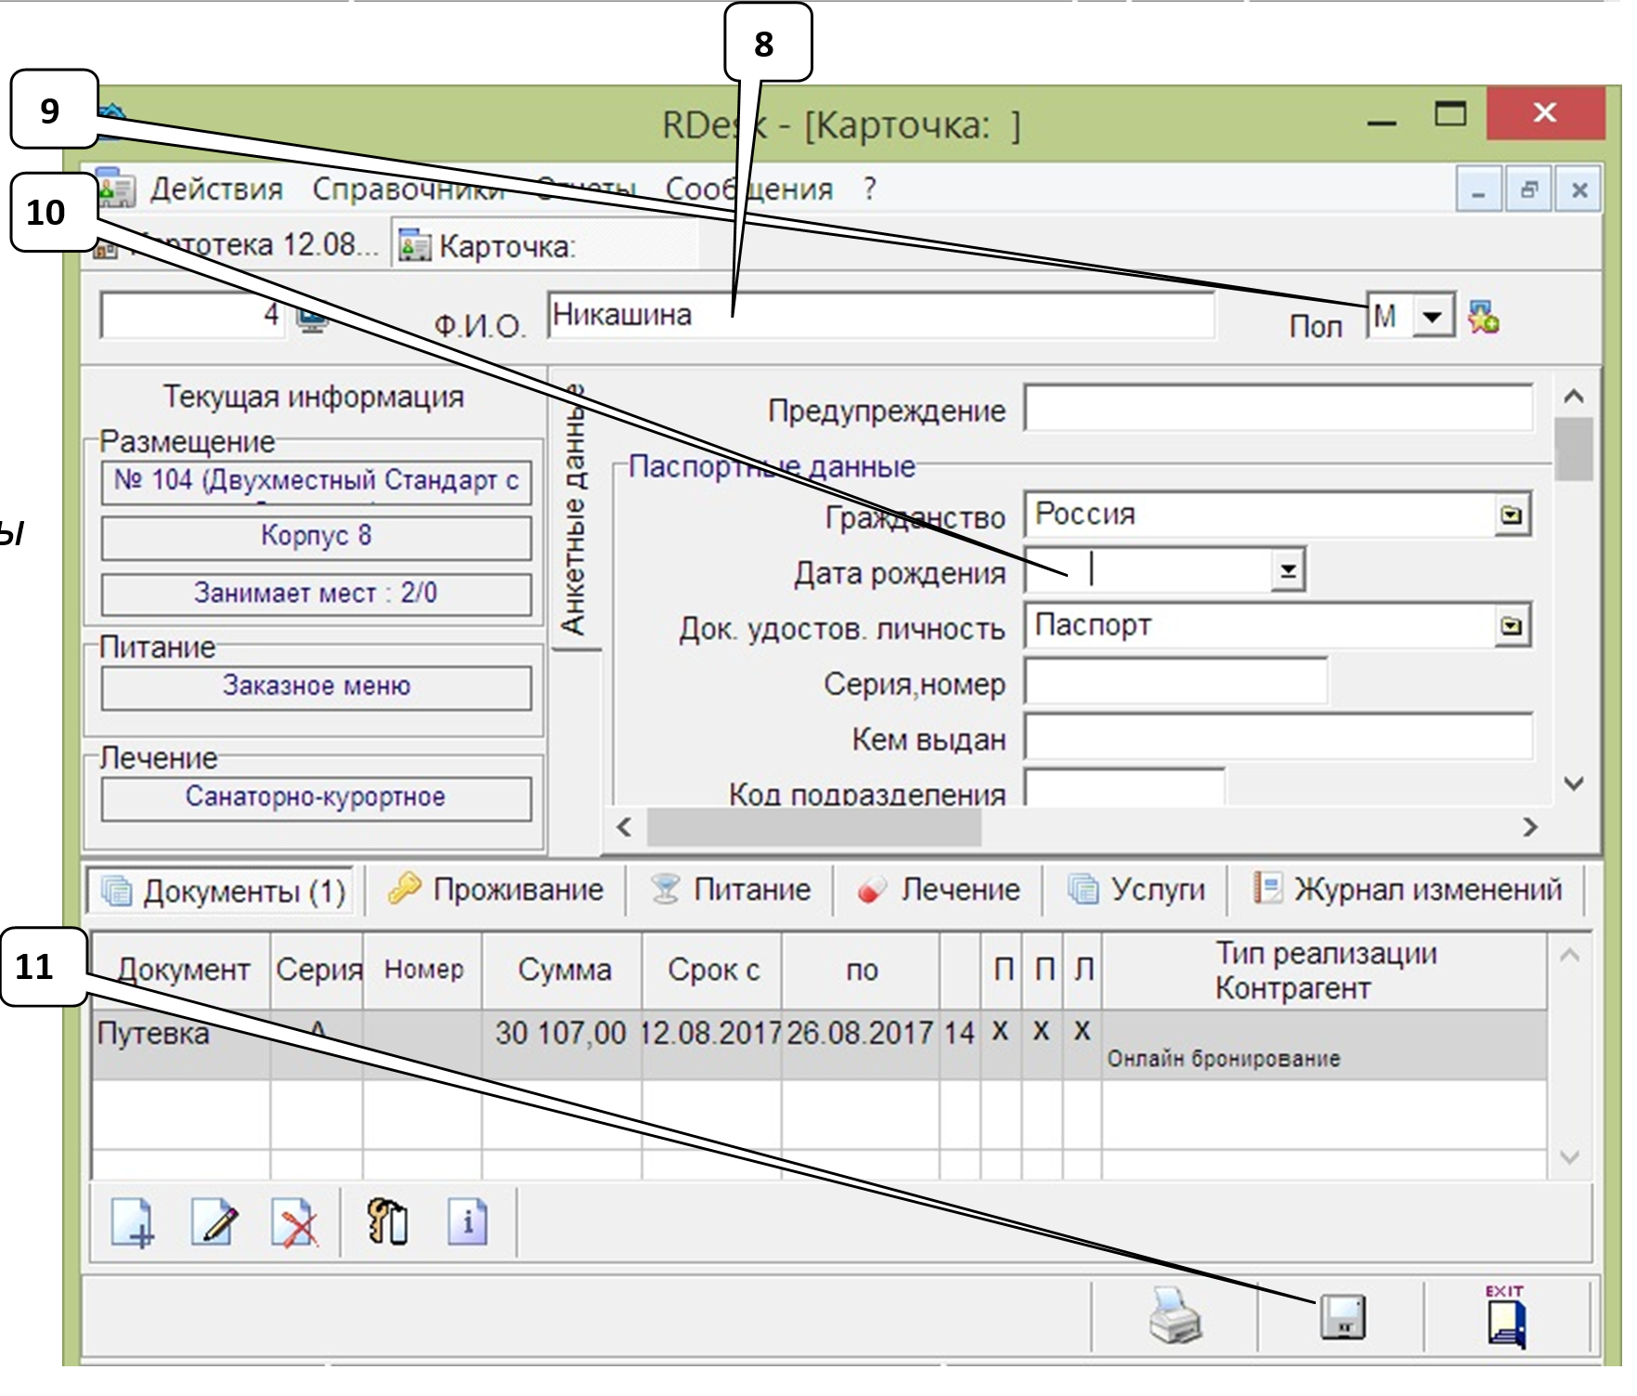Viewport: 1637px width, 1396px height.
Task: Click the delete document red cross icon
Action: pyautogui.click(x=294, y=1222)
